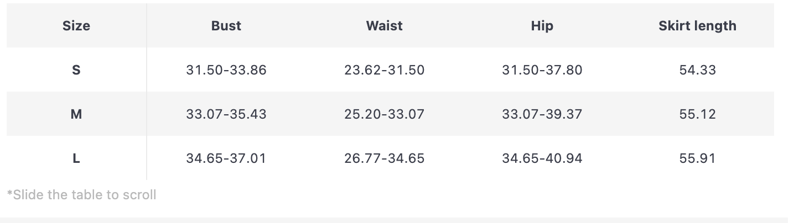Click the Skirt length column header
Viewport: 799px width, 223px height.
[x=697, y=26]
